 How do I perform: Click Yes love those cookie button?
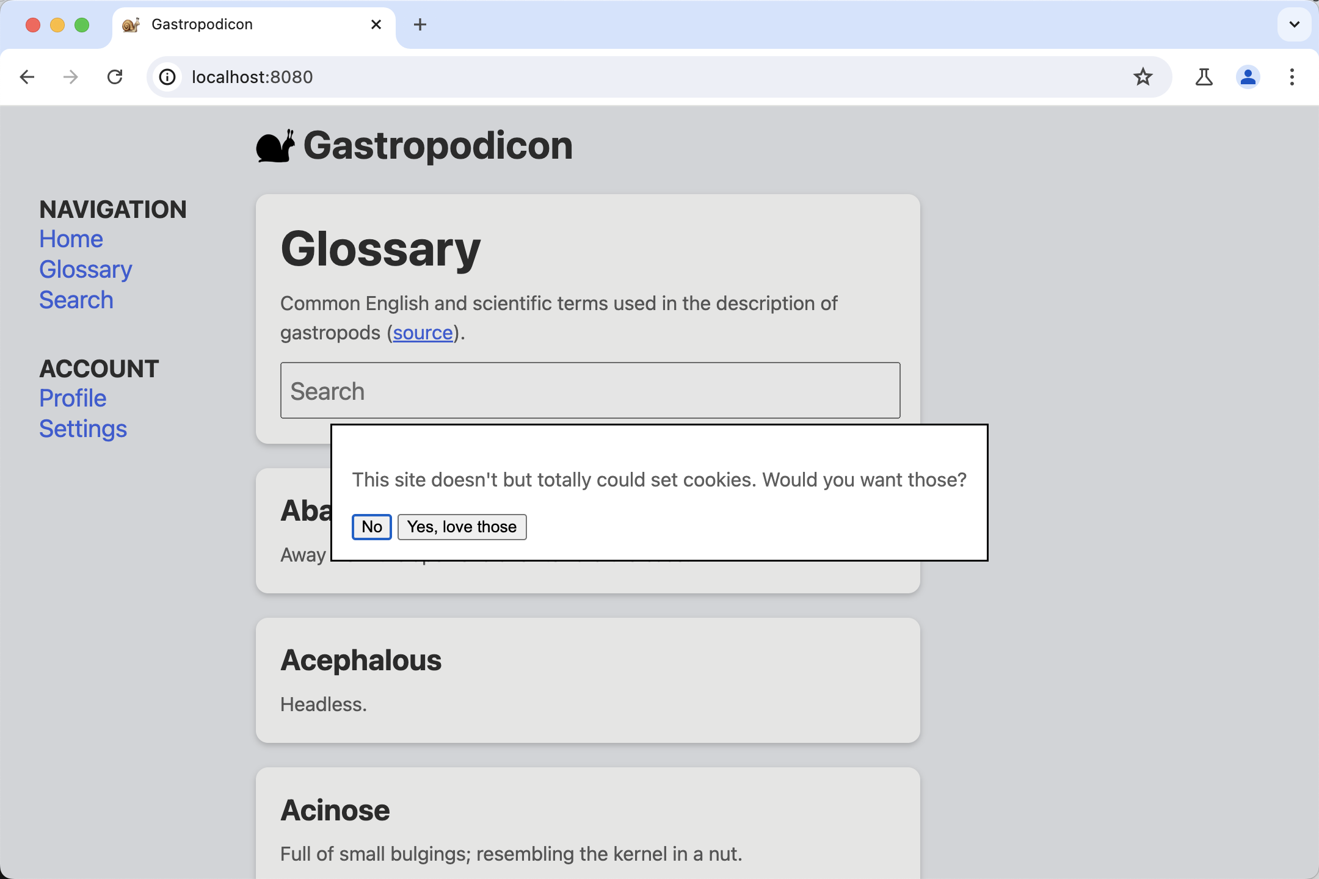[461, 527]
